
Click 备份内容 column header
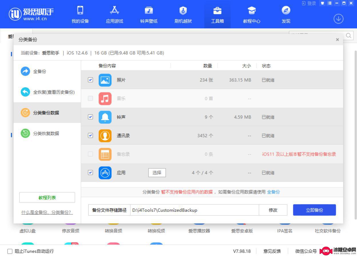tap(107, 66)
